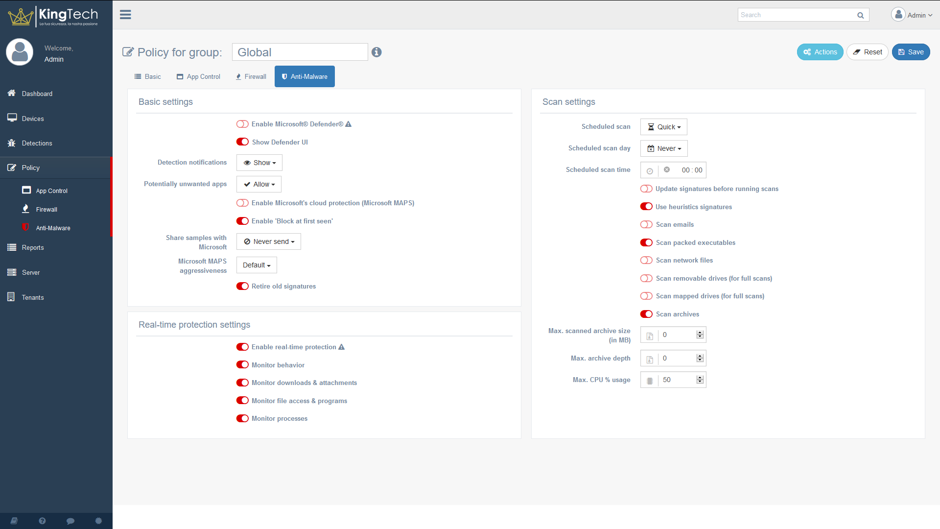The width and height of the screenshot is (940, 529).
Task: Click the book icon in sidebar footer
Action: tap(14, 521)
